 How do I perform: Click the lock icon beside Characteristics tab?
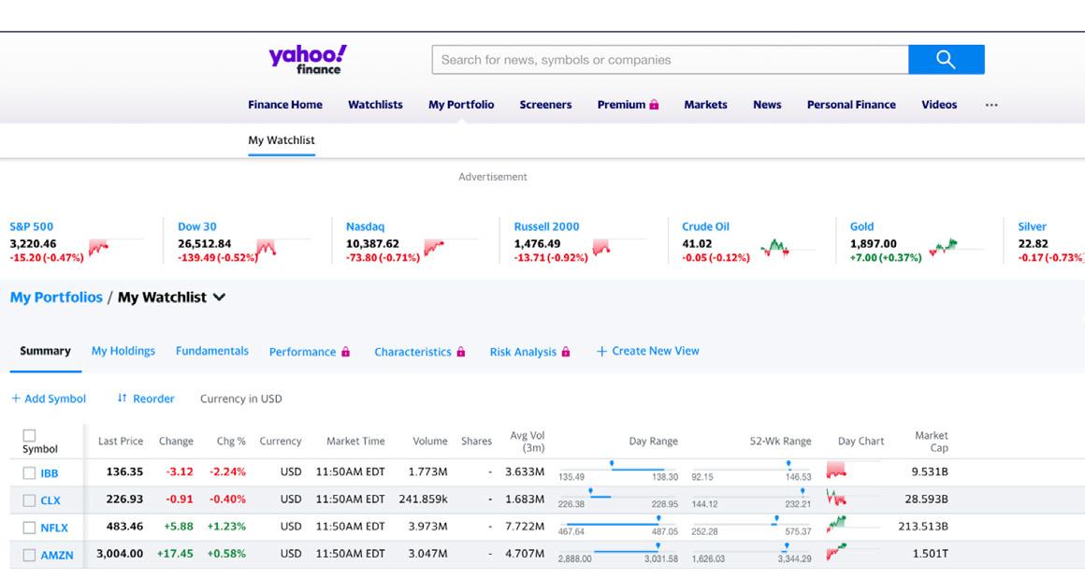[461, 352]
